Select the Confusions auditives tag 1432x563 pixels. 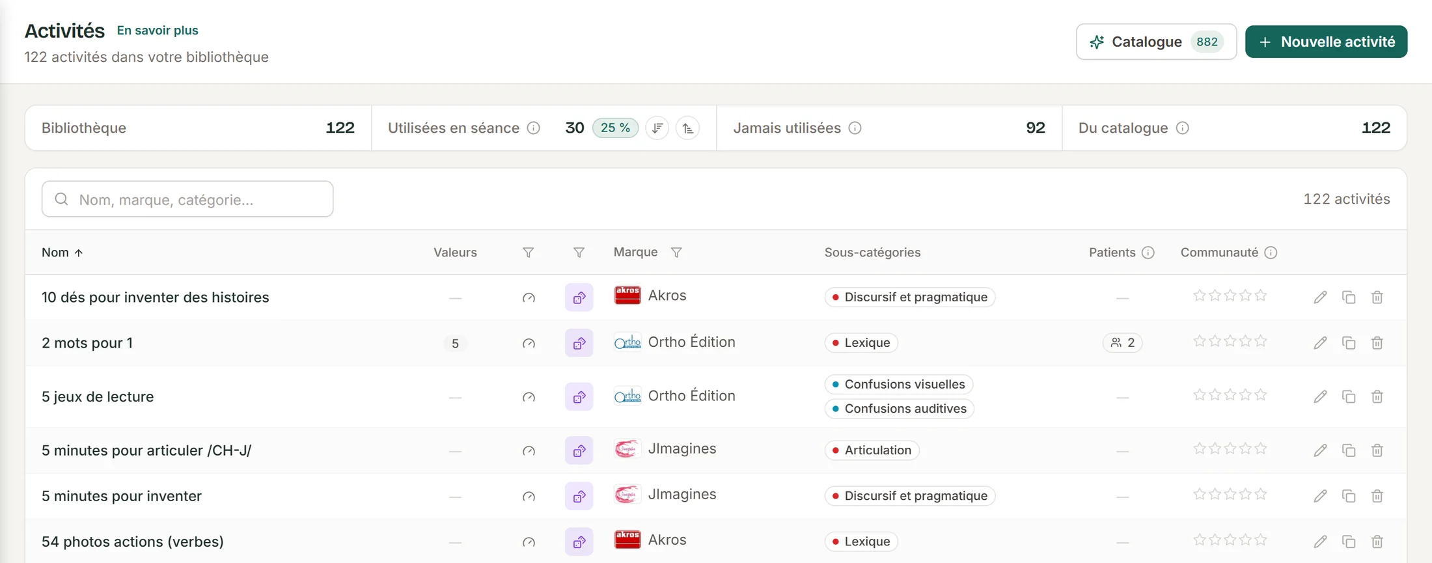pos(899,409)
